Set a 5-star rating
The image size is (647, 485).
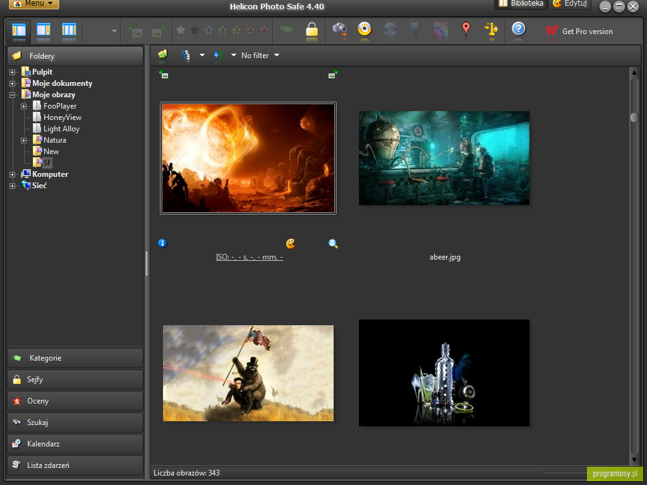264,30
